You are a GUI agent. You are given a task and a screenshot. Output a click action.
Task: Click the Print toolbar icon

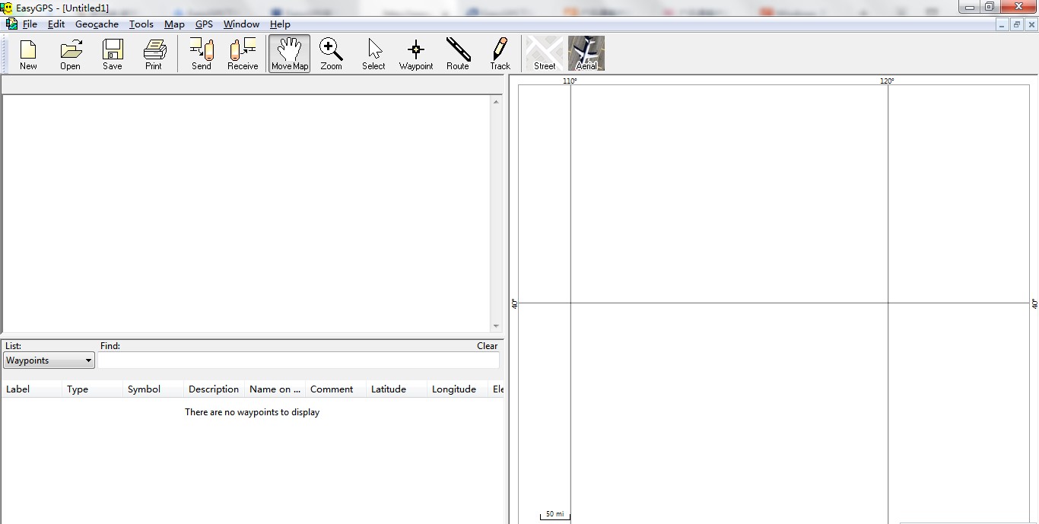(154, 53)
